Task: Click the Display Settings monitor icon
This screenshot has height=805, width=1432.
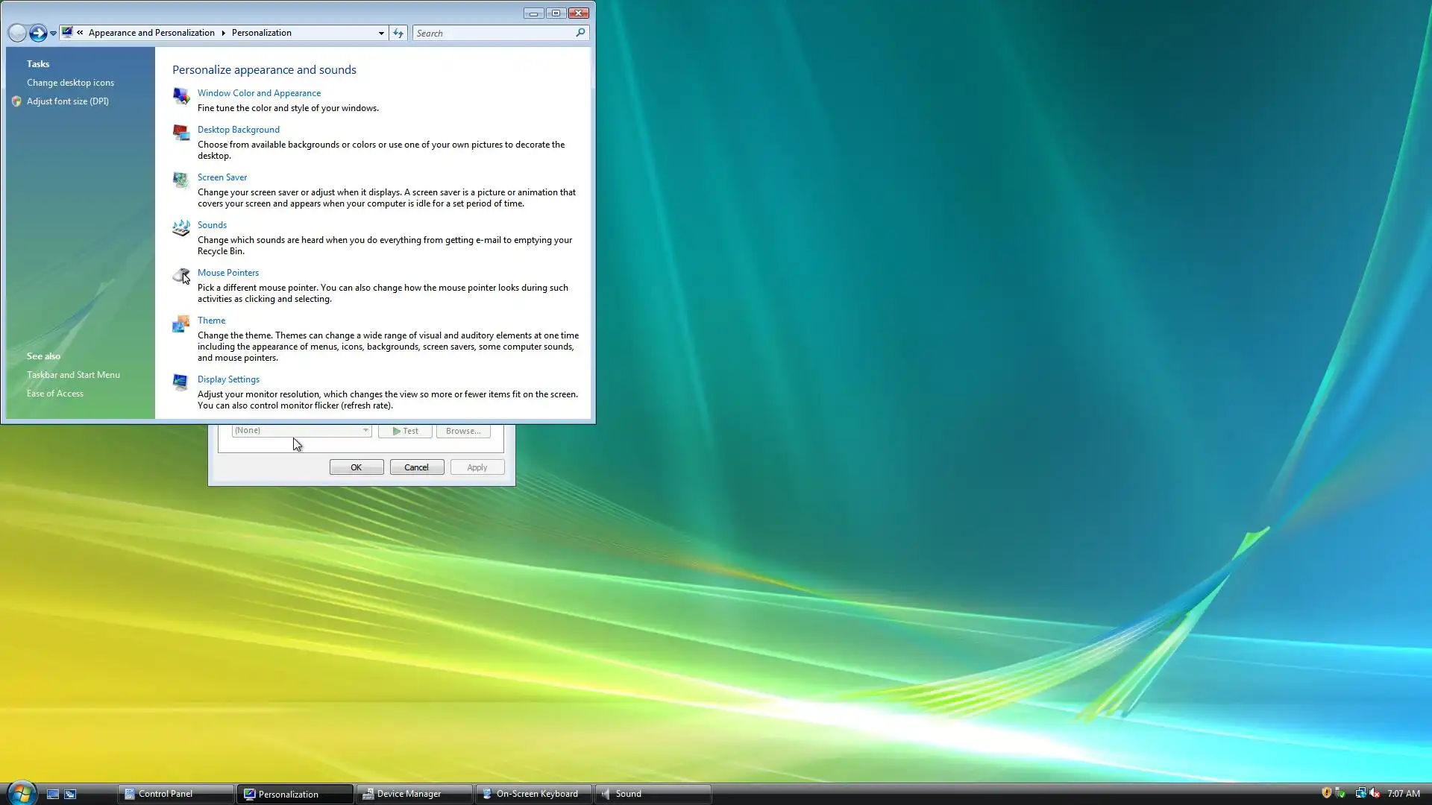Action: coord(180,382)
